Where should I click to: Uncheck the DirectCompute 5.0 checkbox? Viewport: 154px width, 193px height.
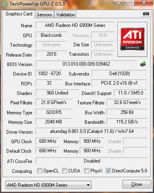[108, 171]
